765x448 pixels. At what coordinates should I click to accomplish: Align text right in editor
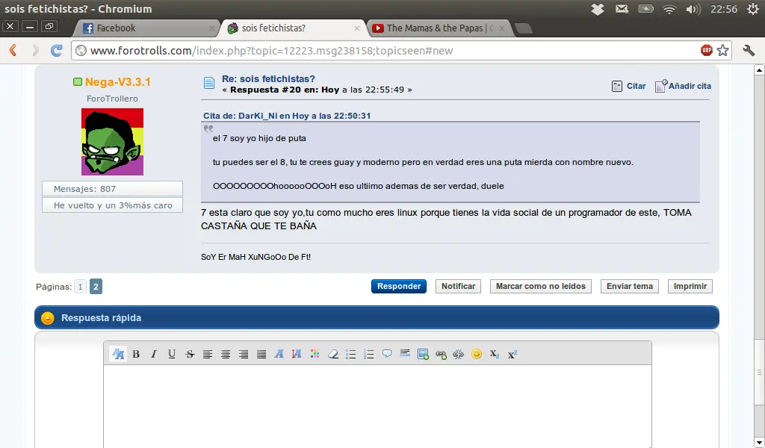(x=244, y=355)
